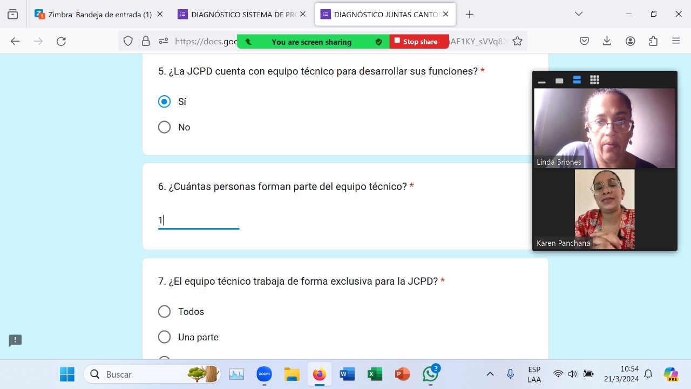This screenshot has height=389, width=691.
Task: Click the microphone tray icon
Action: pyautogui.click(x=510, y=374)
